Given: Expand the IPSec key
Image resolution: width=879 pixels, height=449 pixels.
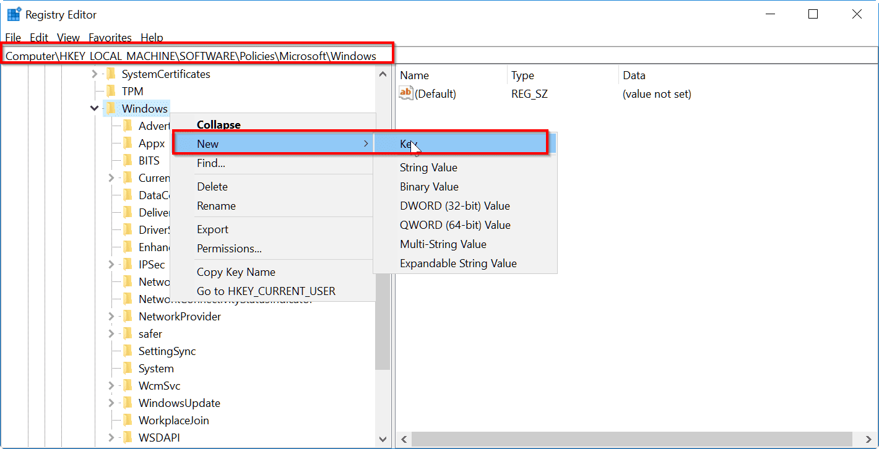Looking at the screenshot, I should tap(111, 265).
